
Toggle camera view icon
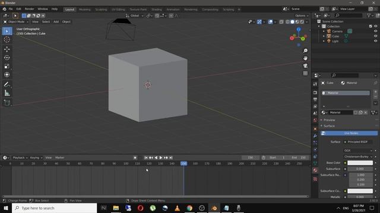click(305, 66)
